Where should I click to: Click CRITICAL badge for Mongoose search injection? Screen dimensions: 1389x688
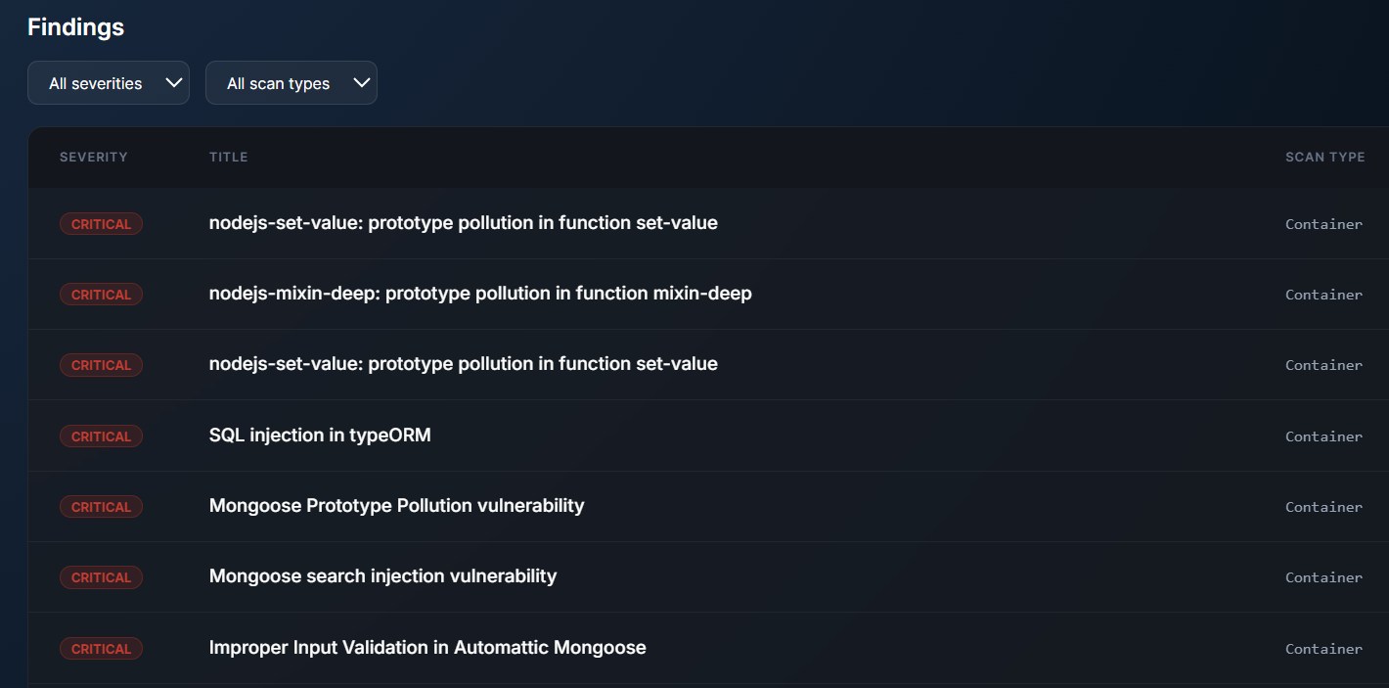(x=101, y=577)
